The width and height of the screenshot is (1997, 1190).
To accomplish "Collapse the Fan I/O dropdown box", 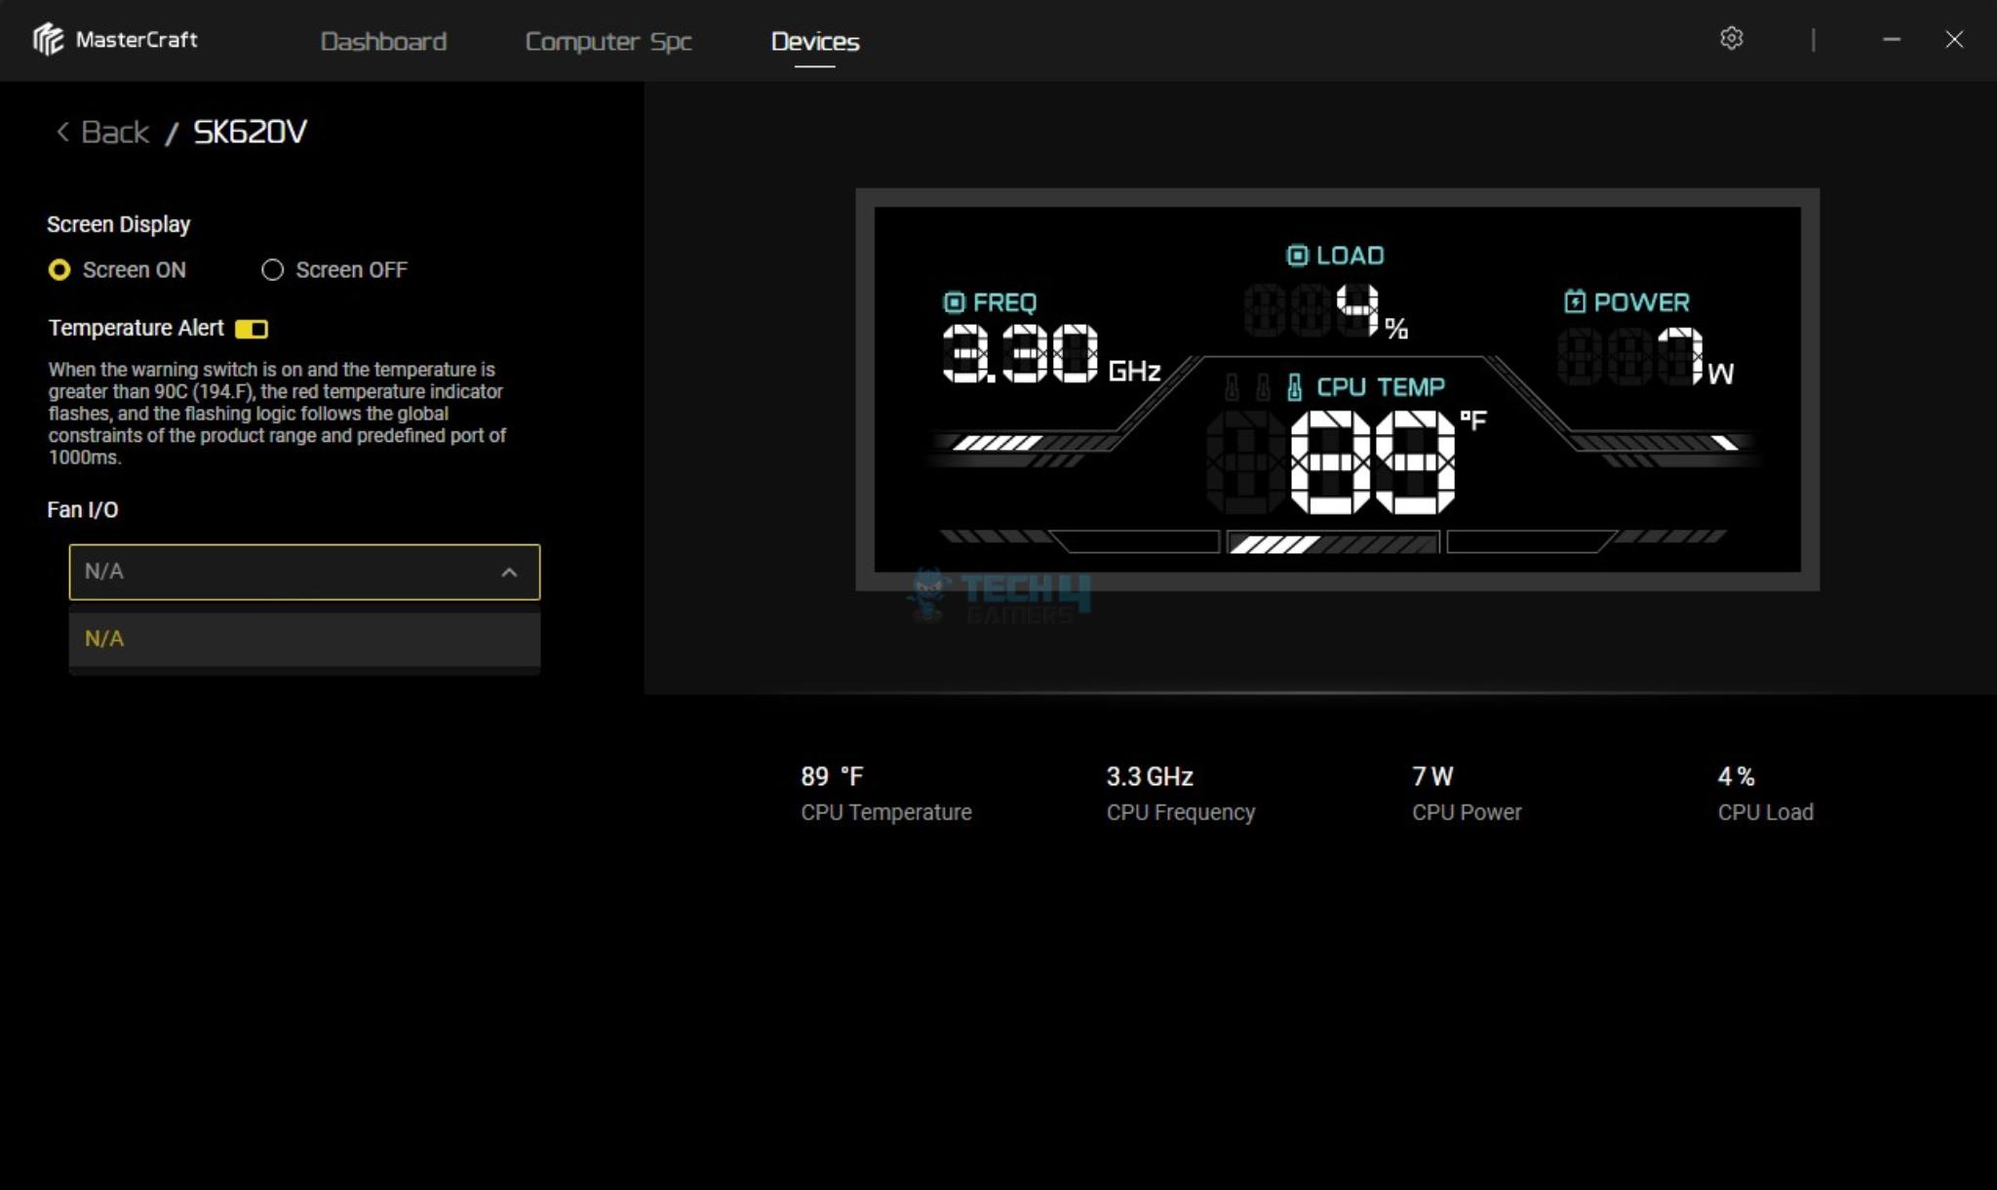I will click(x=293, y=572).
